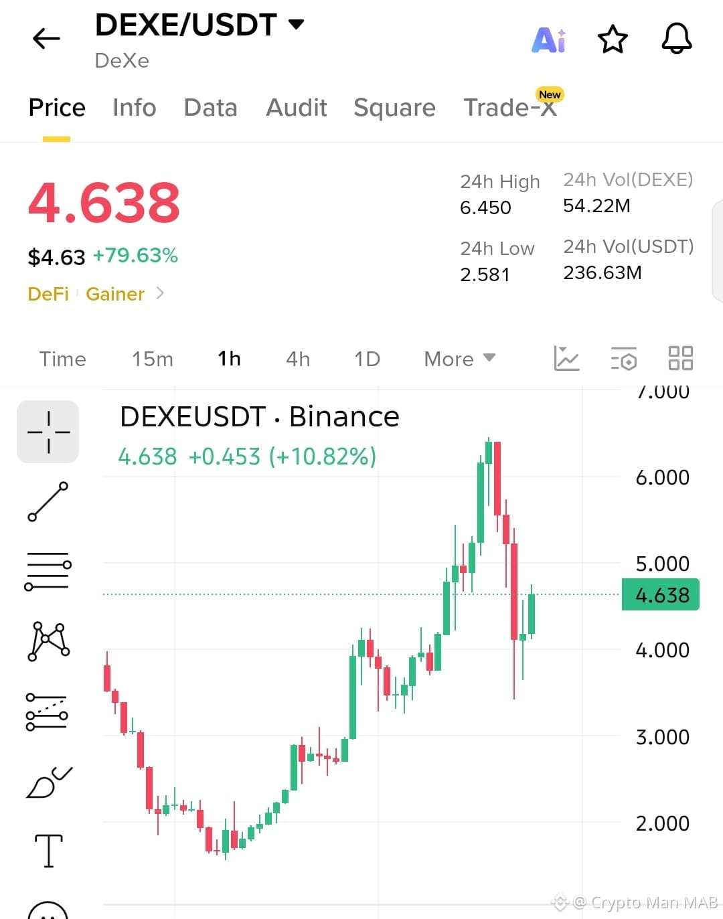
Task: Select the 4h timeframe
Action: click(298, 359)
